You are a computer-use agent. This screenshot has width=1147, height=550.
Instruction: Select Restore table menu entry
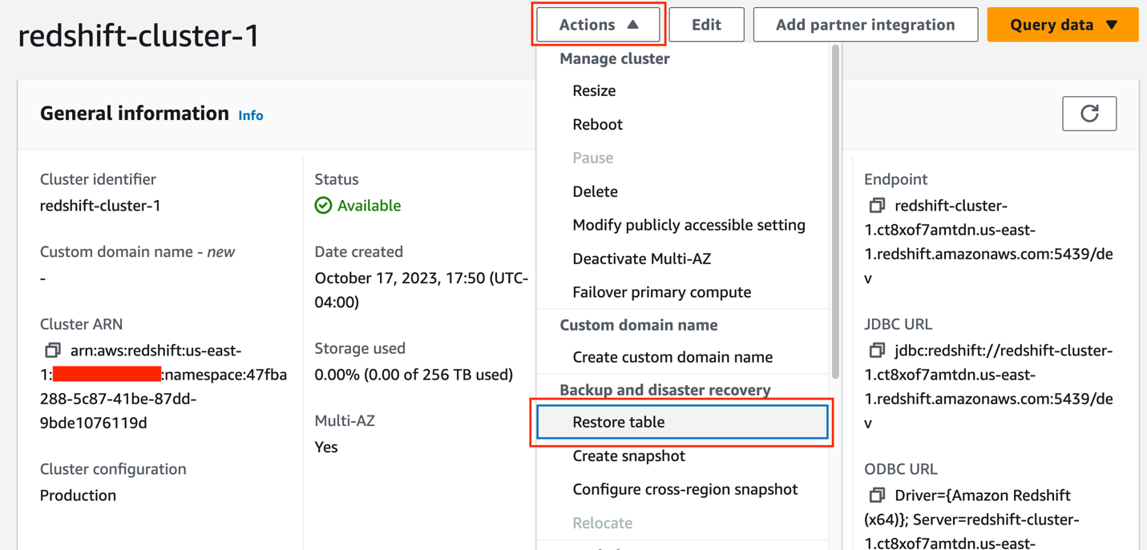click(682, 422)
